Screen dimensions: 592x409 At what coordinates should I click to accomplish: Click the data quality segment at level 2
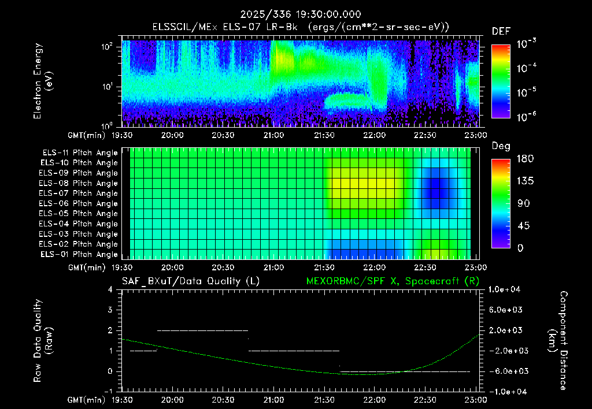click(x=202, y=330)
